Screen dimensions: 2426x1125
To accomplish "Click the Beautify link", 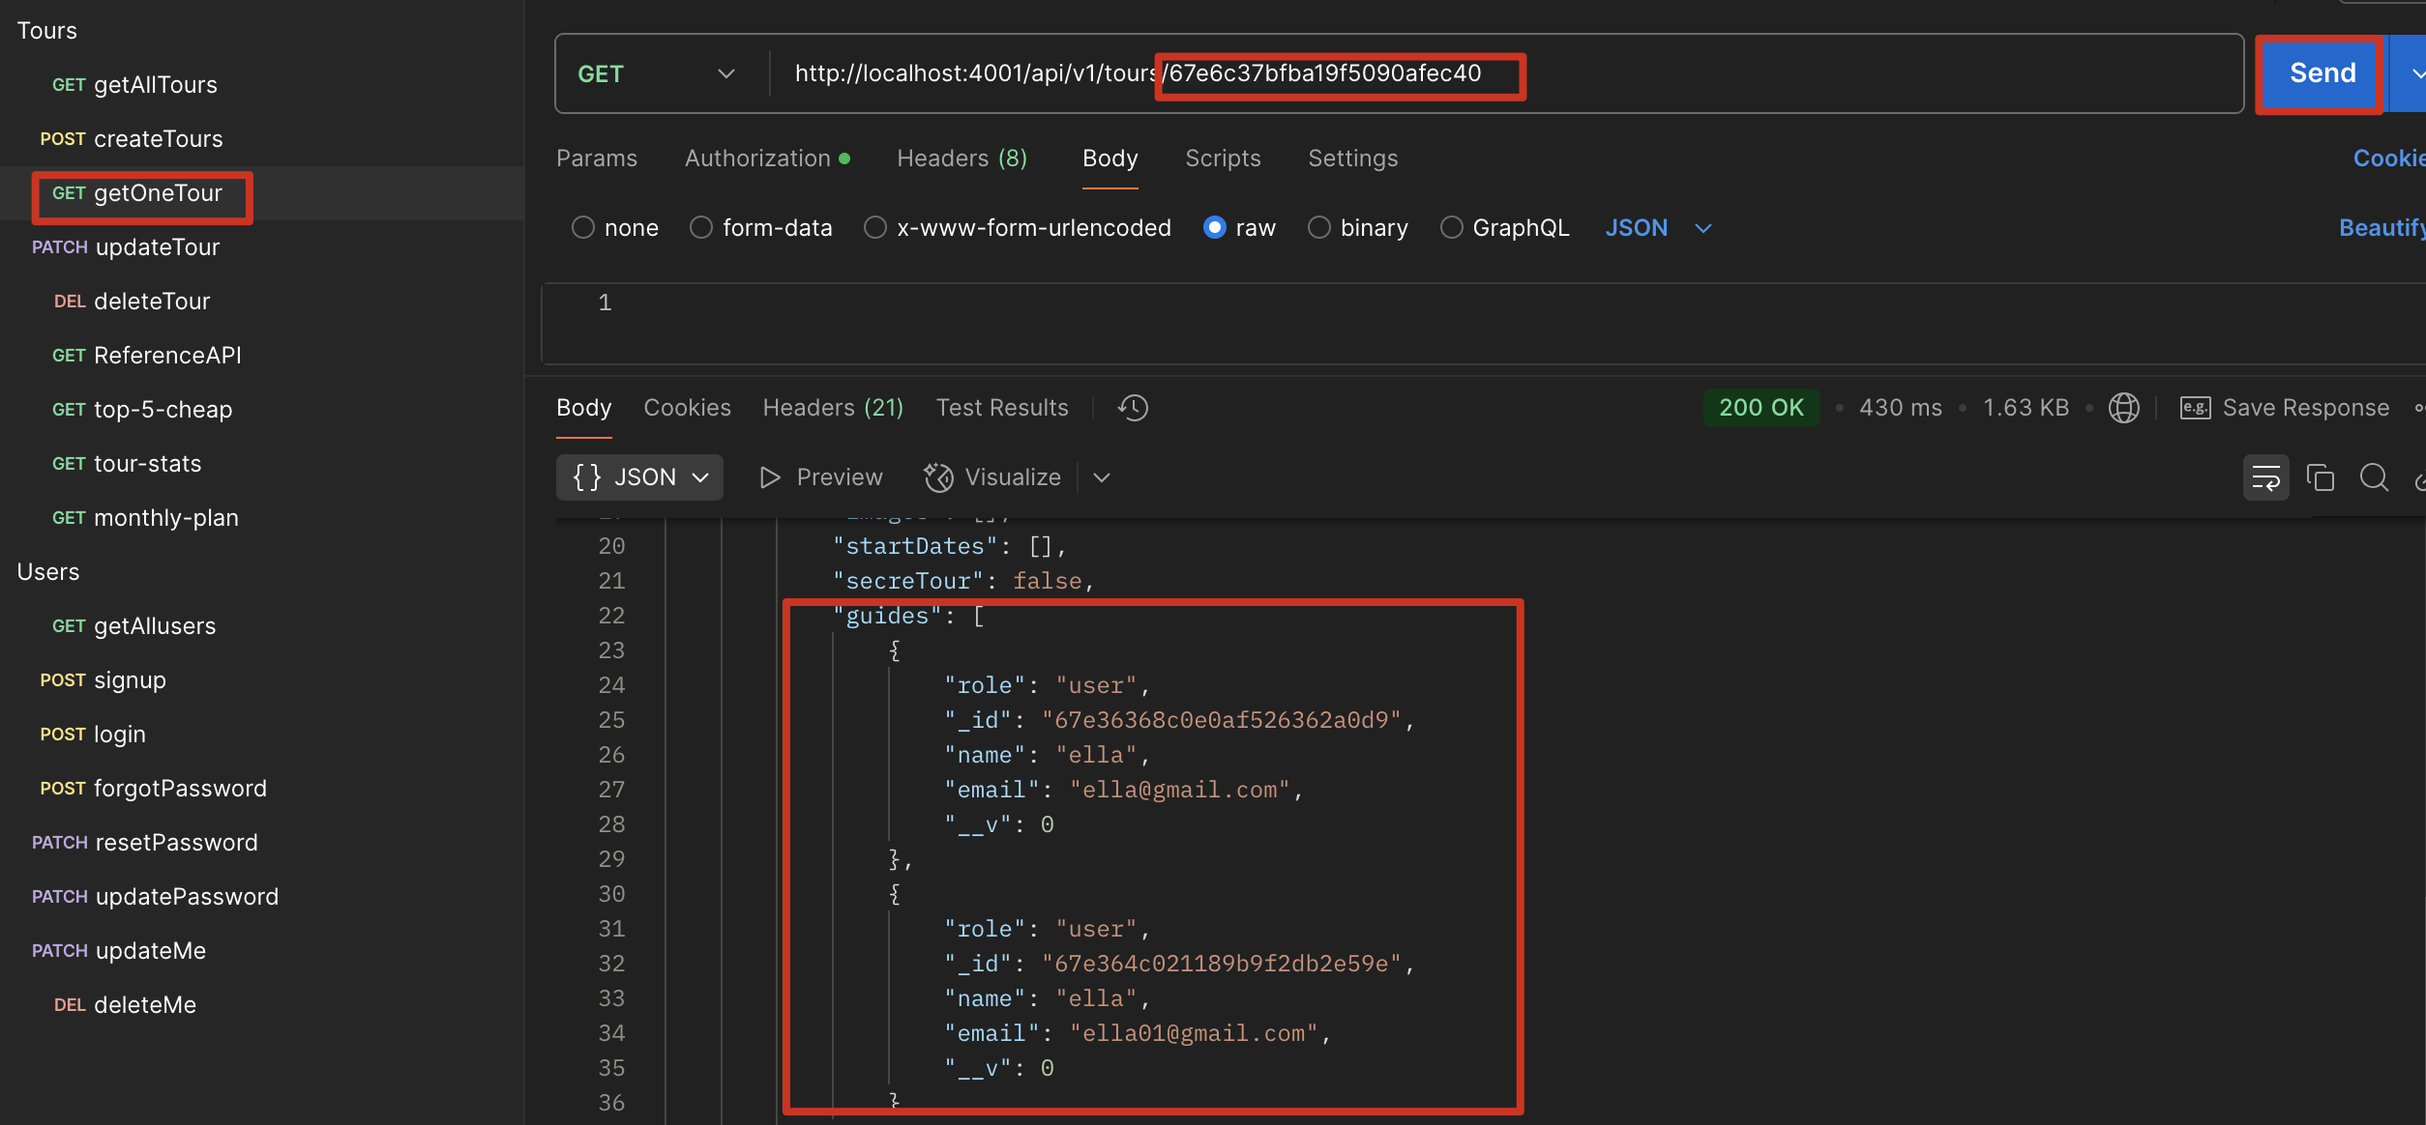I will point(2382,228).
